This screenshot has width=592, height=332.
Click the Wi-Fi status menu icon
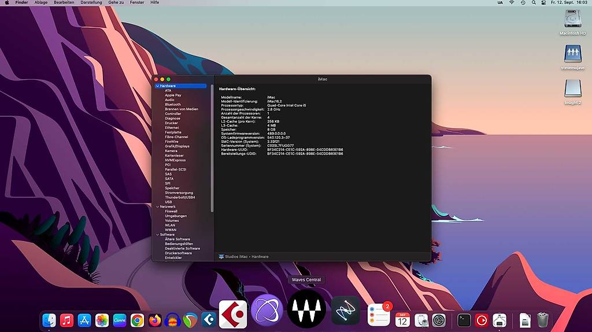(512, 3)
